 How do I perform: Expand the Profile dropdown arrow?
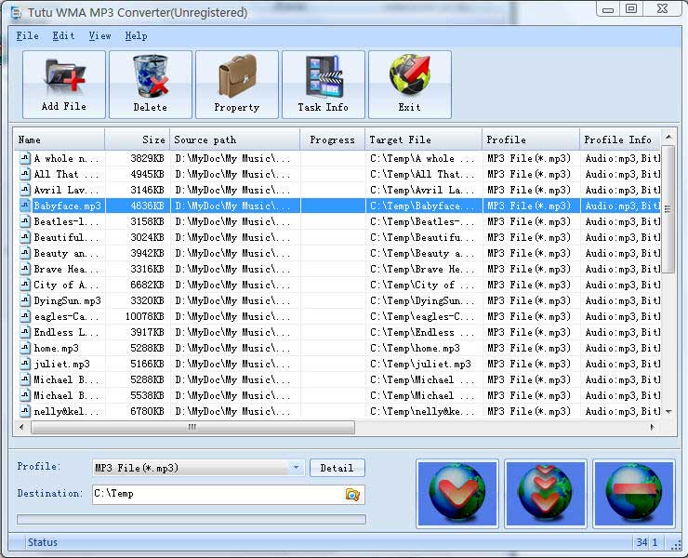point(297,468)
